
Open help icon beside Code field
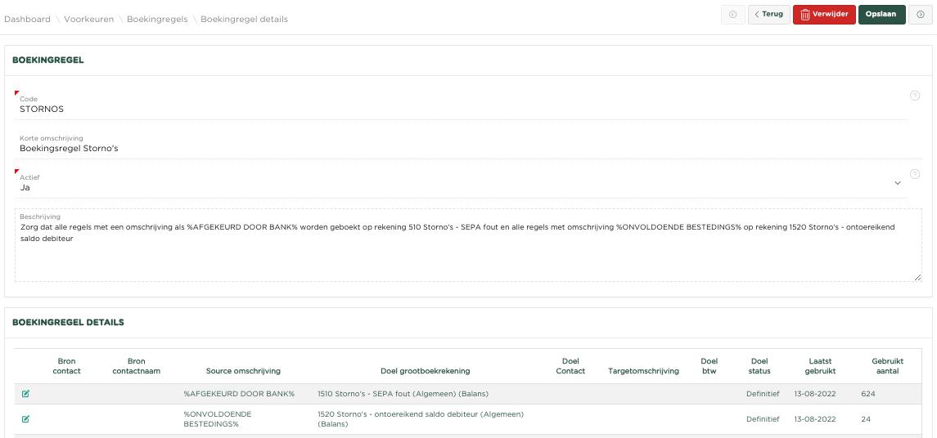click(x=914, y=96)
